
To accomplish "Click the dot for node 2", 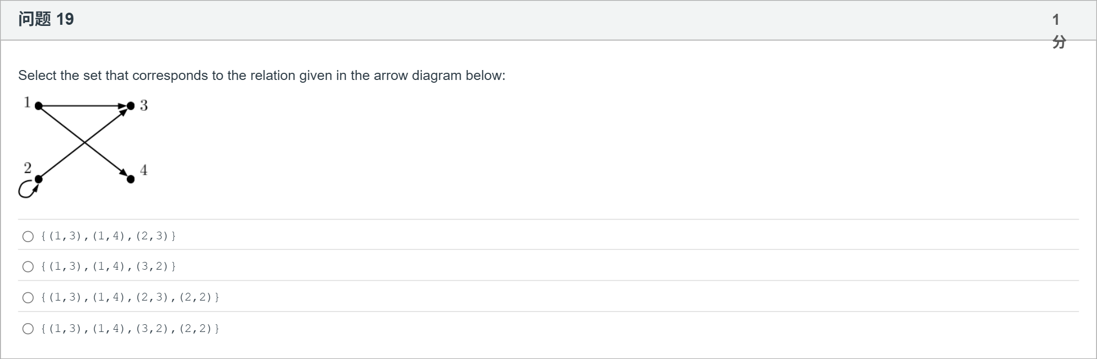I will (39, 179).
